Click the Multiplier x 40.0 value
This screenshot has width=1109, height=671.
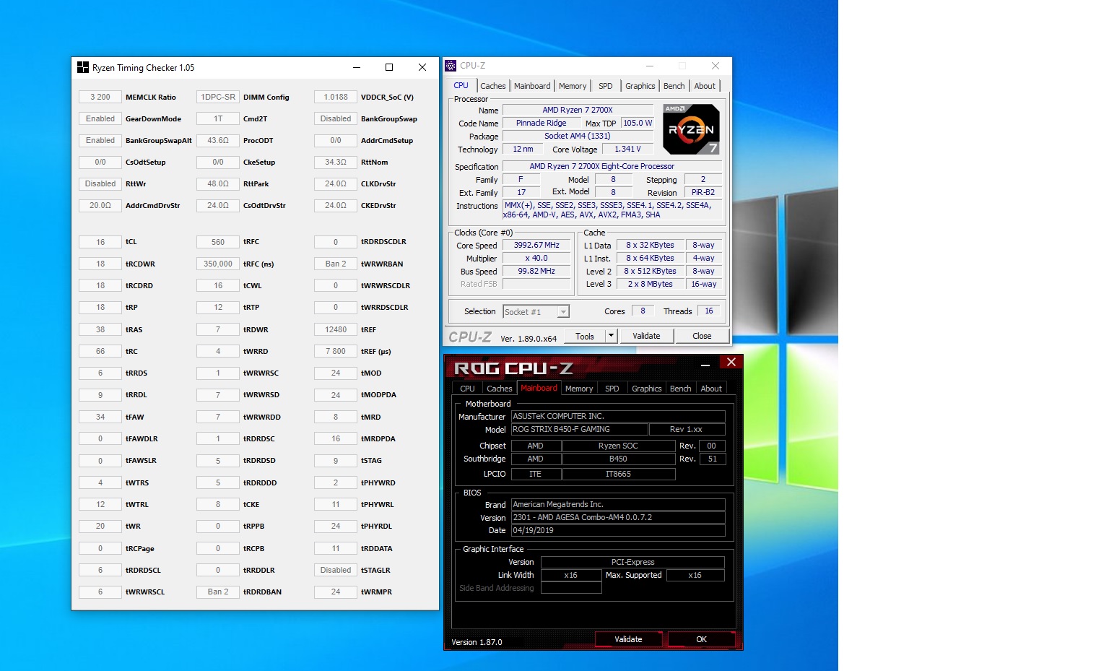[x=536, y=259]
